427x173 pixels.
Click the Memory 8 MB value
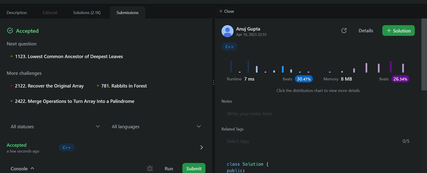pyautogui.click(x=346, y=79)
